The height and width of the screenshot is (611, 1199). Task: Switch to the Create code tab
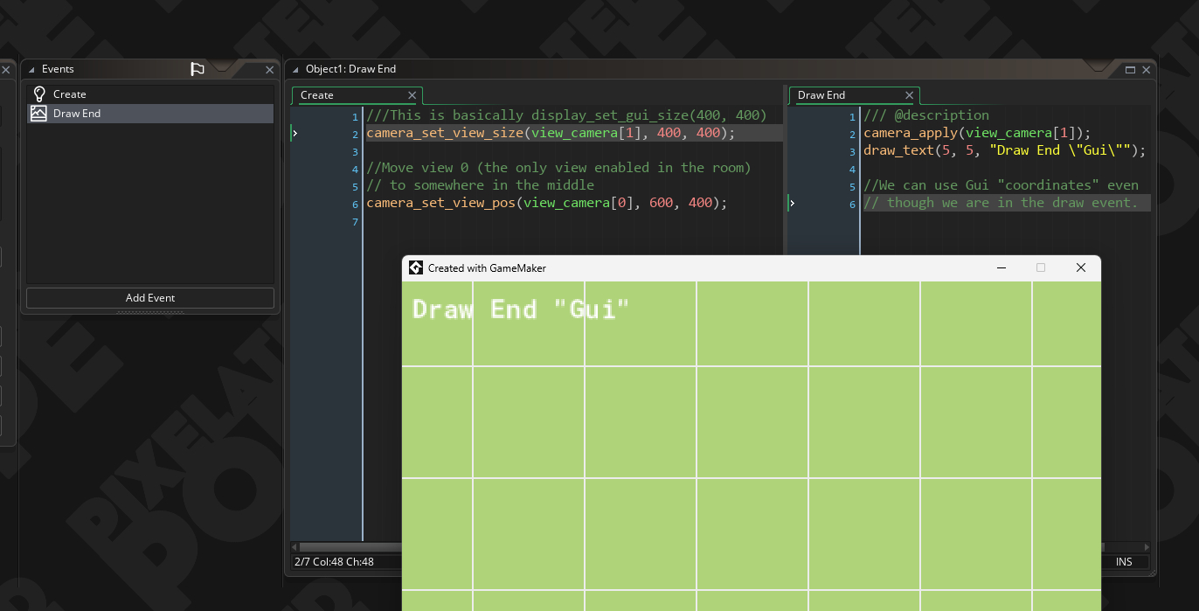pos(317,95)
